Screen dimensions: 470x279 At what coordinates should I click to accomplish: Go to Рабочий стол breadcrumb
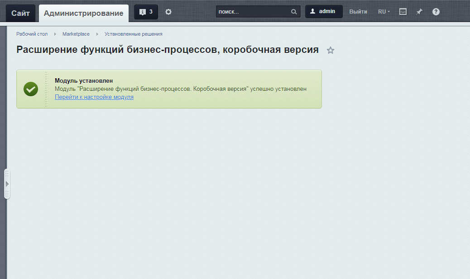point(32,34)
